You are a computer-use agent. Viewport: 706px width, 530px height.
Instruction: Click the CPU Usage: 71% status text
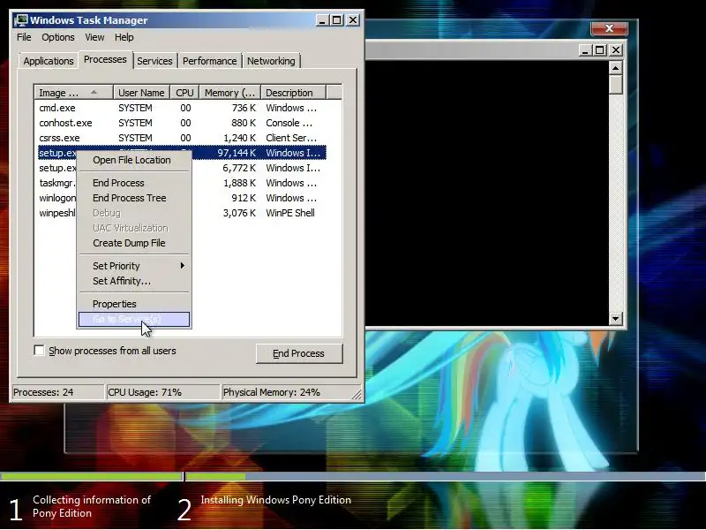pyautogui.click(x=145, y=392)
